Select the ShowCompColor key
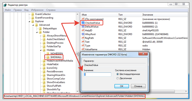The image size is (192, 101). click(x=56, y=79)
